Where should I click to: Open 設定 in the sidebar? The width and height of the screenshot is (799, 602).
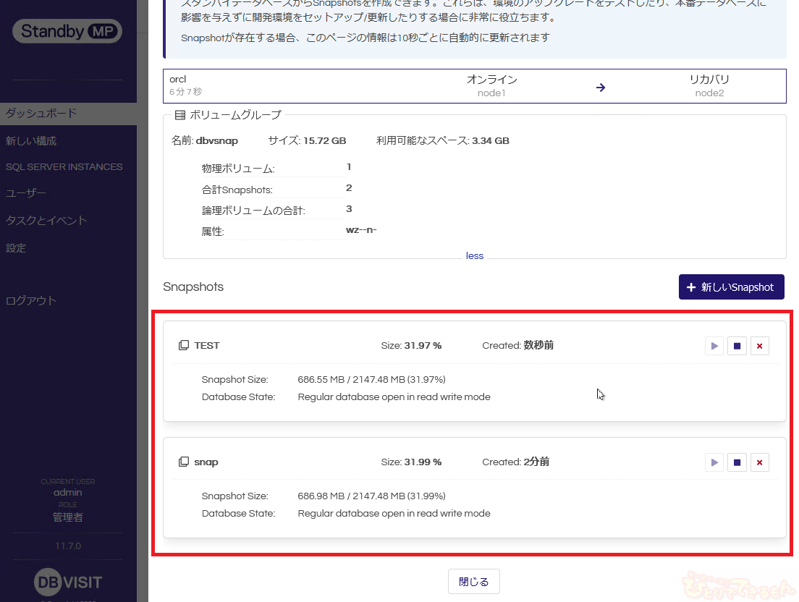click(x=16, y=248)
